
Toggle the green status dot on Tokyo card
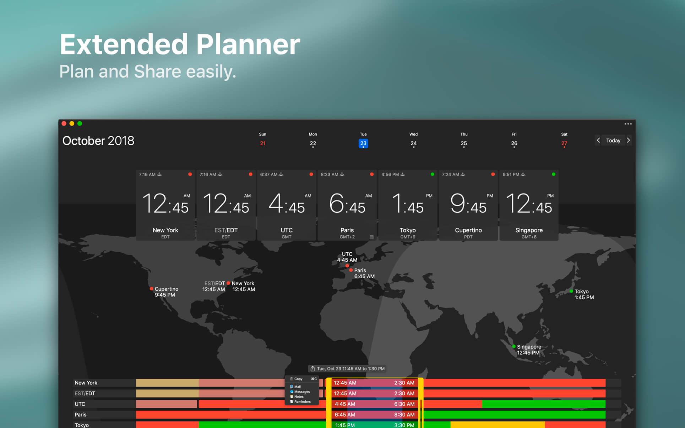tap(432, 174)
